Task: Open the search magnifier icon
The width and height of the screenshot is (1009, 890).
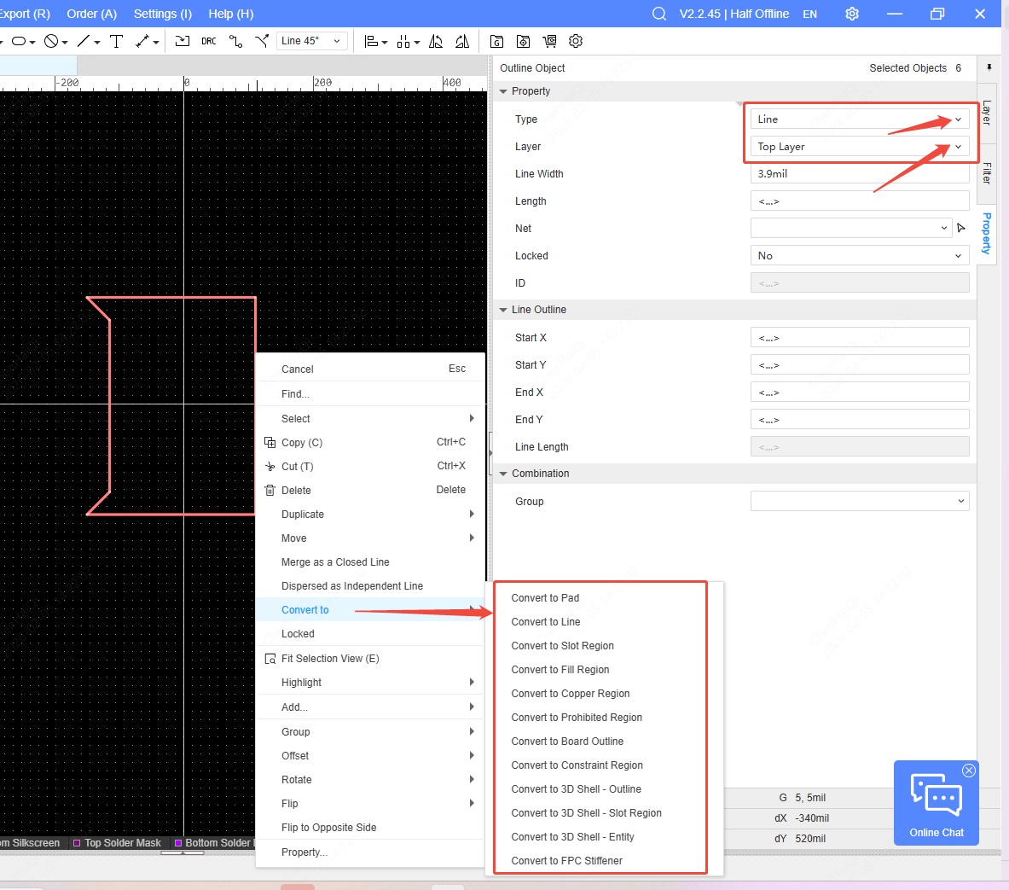Action: (x=659, y=14)
